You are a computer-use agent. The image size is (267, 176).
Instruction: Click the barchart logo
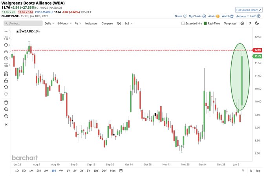tap(25, 158)
